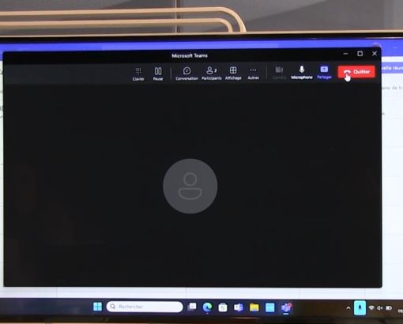Image resolution: width=403 pixels, height=324 pixels.
Task: Click the Rechercher taskbar search field
Action: (x=145, y=307)
